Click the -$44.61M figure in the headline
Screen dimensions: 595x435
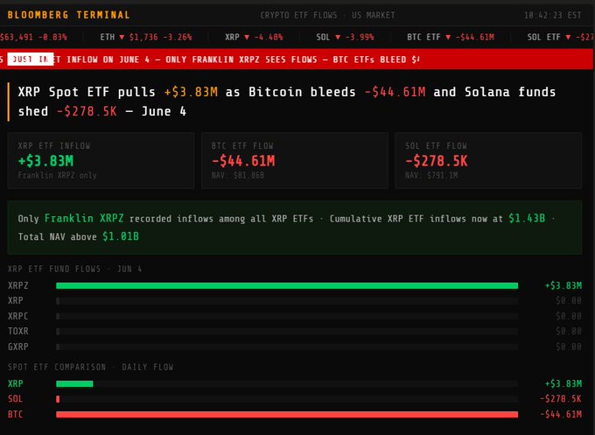tap(395, 92)
